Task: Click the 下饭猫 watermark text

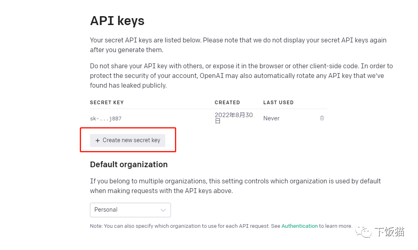Action: 389,231
